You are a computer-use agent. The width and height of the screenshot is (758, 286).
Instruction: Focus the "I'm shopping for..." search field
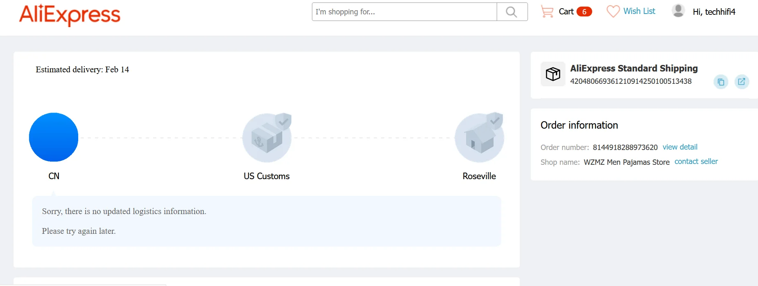click(404, 12)
